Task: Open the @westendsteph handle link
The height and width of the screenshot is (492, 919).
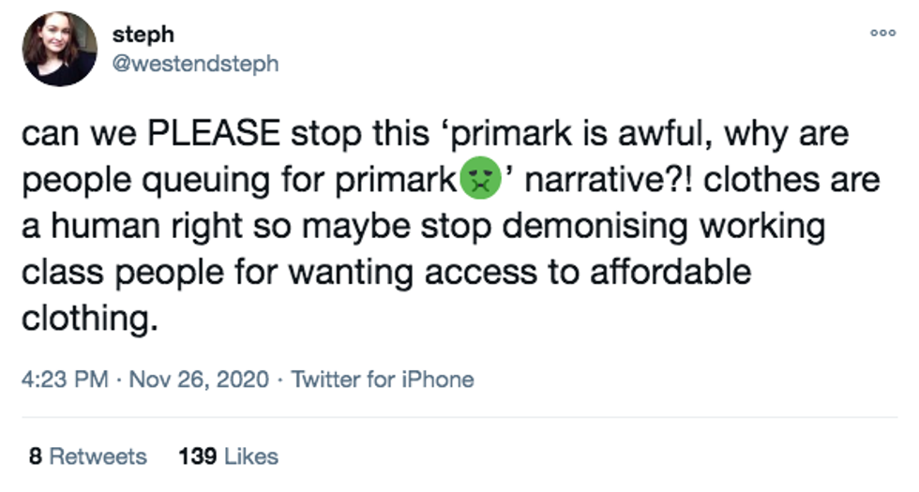Action: [194, 64]
